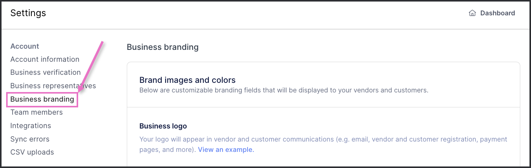Select the highlighted Business branding item
Image resolution: width=531 pixels, height=168 pixels.
(42, 99)
